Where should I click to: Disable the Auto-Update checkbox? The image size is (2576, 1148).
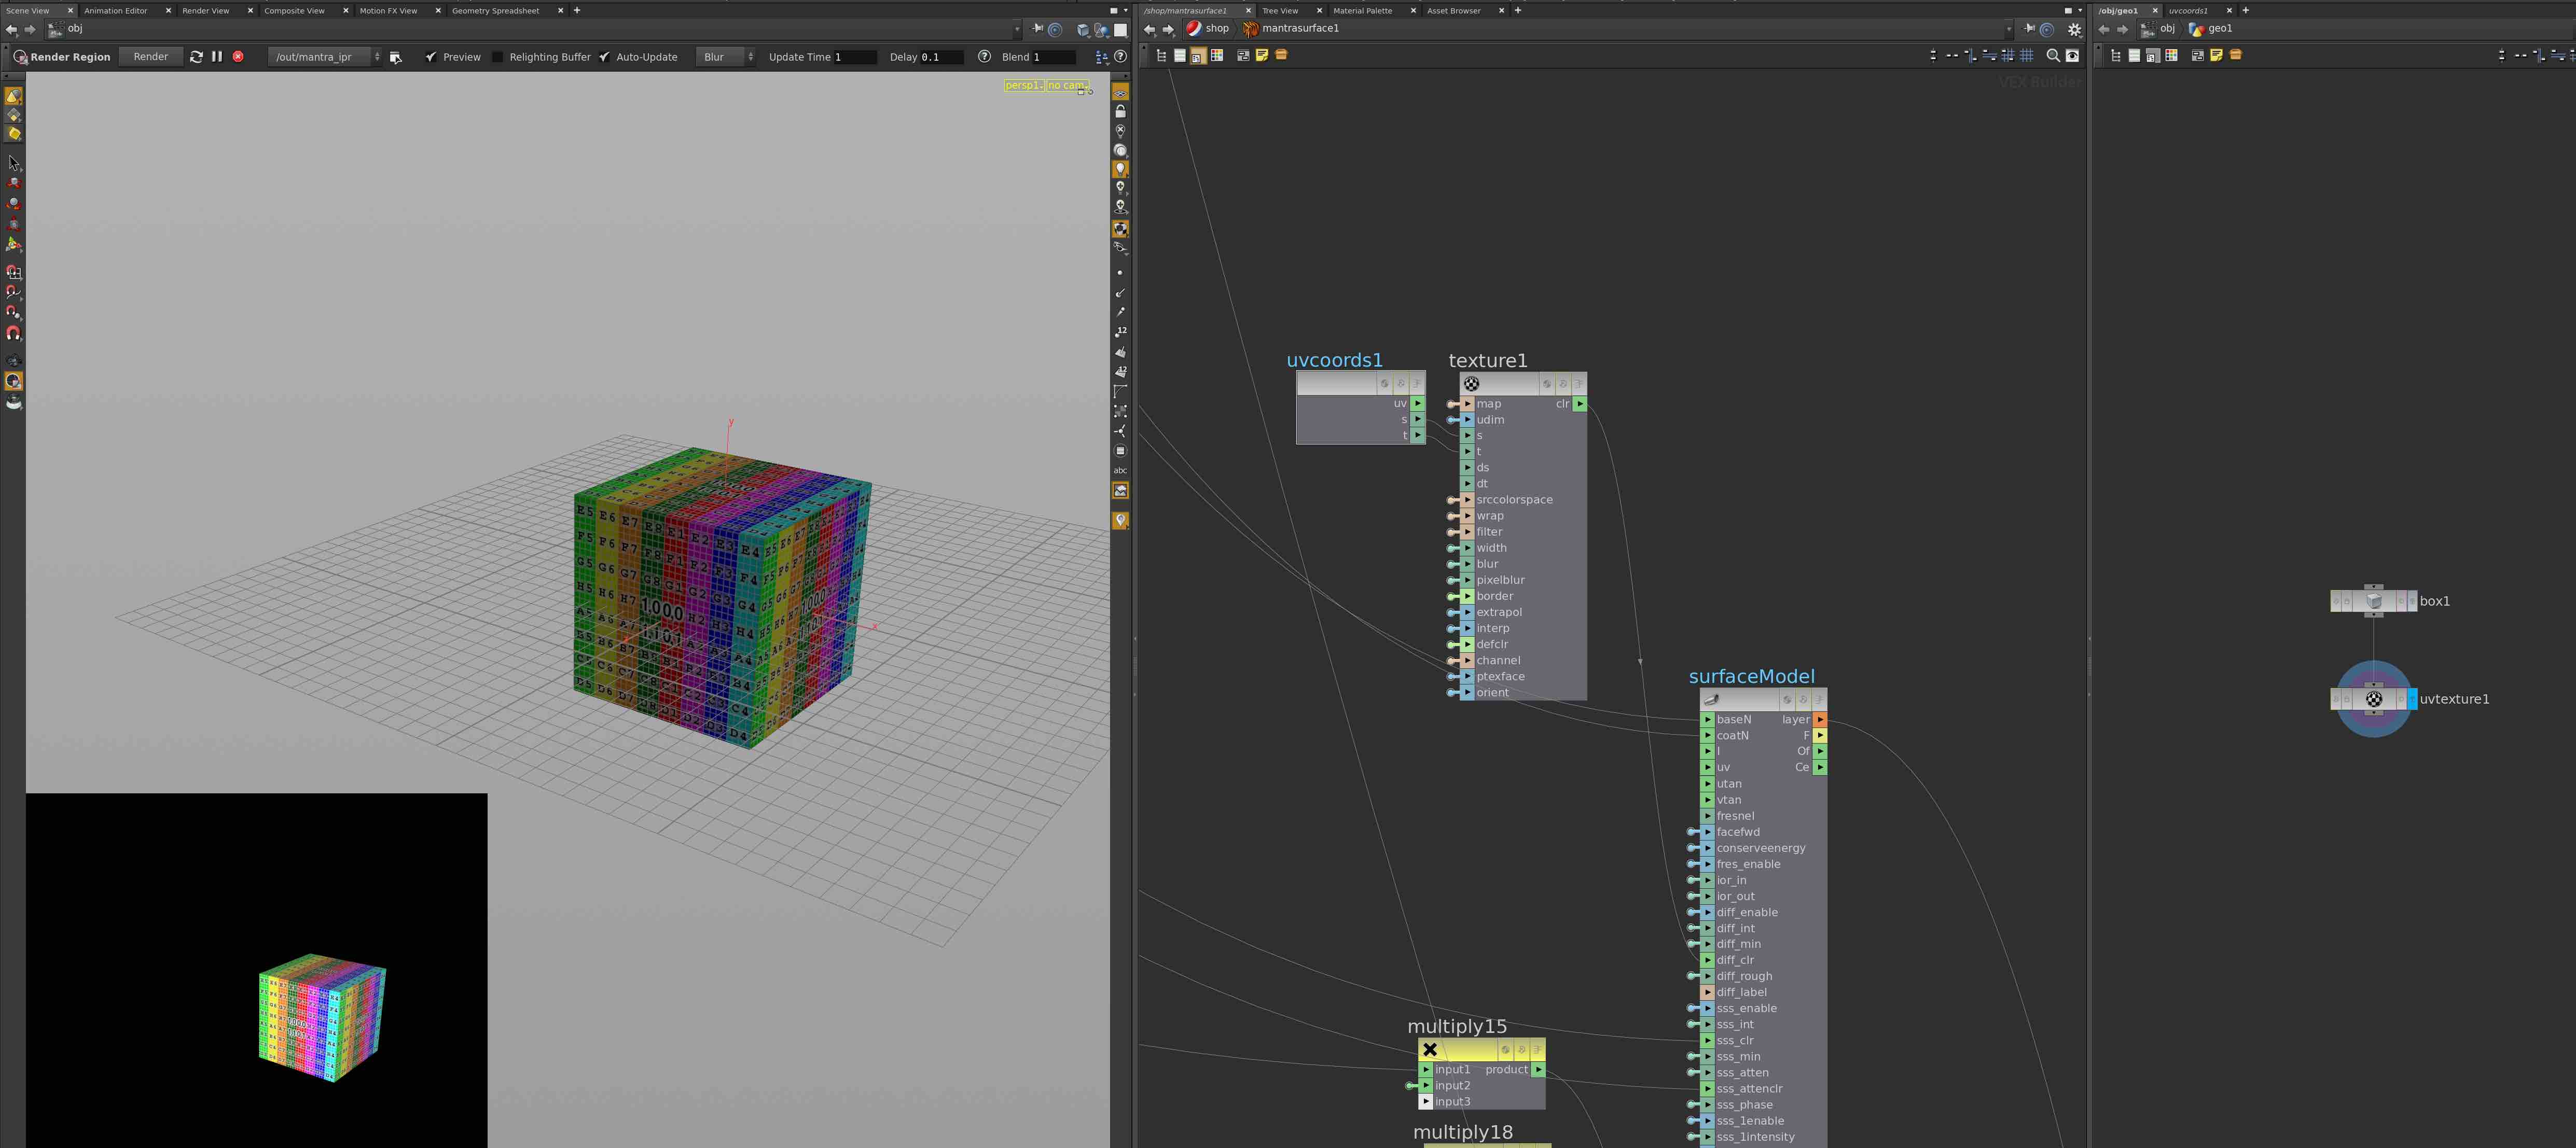(605, 57)
